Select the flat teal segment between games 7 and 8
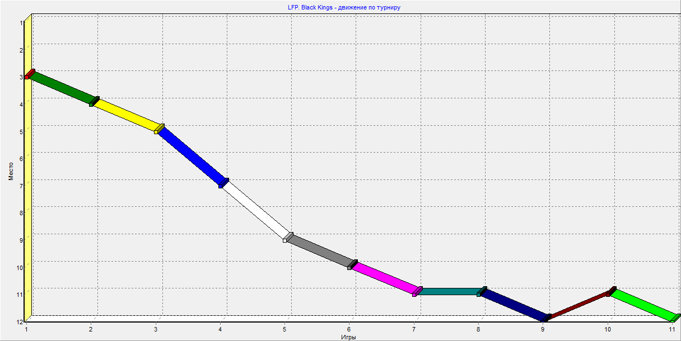Image resolution: width=681 pixels, height=341 pixels. pos(448,291)
